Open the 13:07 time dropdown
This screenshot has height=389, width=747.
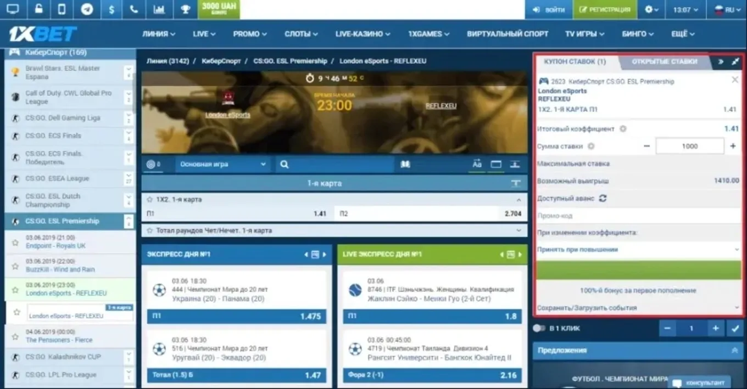pyautogui.click(x=685, y=9)
